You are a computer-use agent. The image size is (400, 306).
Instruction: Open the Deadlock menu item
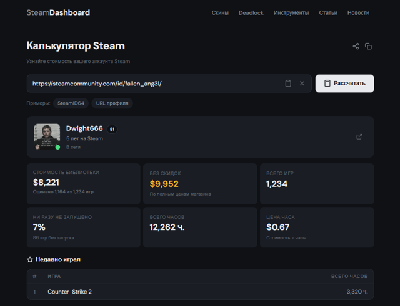(251, 12)
